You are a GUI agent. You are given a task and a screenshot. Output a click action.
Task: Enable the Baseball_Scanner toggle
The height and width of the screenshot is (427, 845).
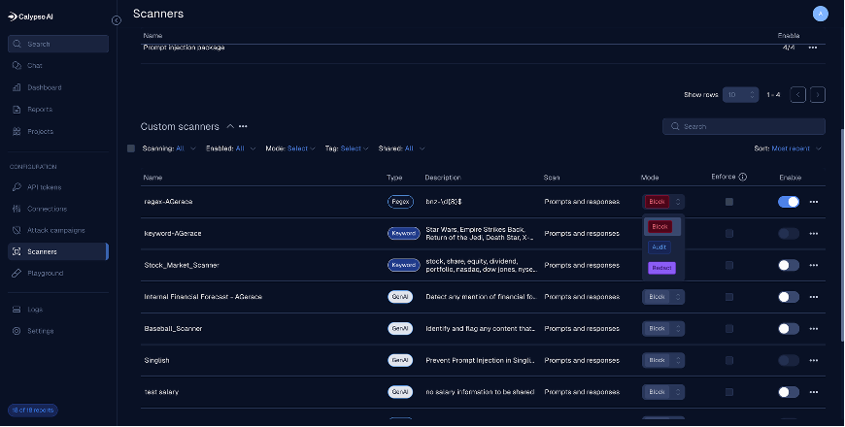[789, 328]
